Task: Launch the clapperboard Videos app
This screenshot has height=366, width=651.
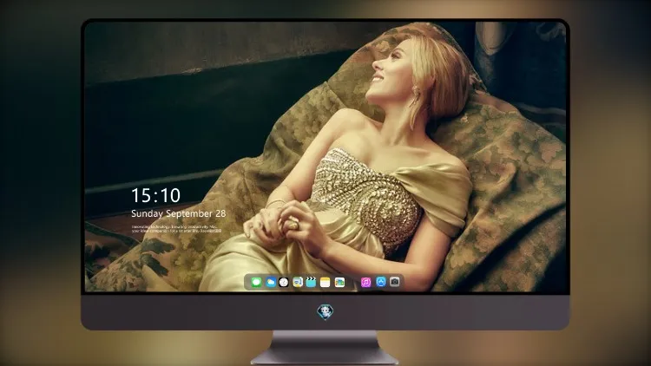Action: [311, 283]
